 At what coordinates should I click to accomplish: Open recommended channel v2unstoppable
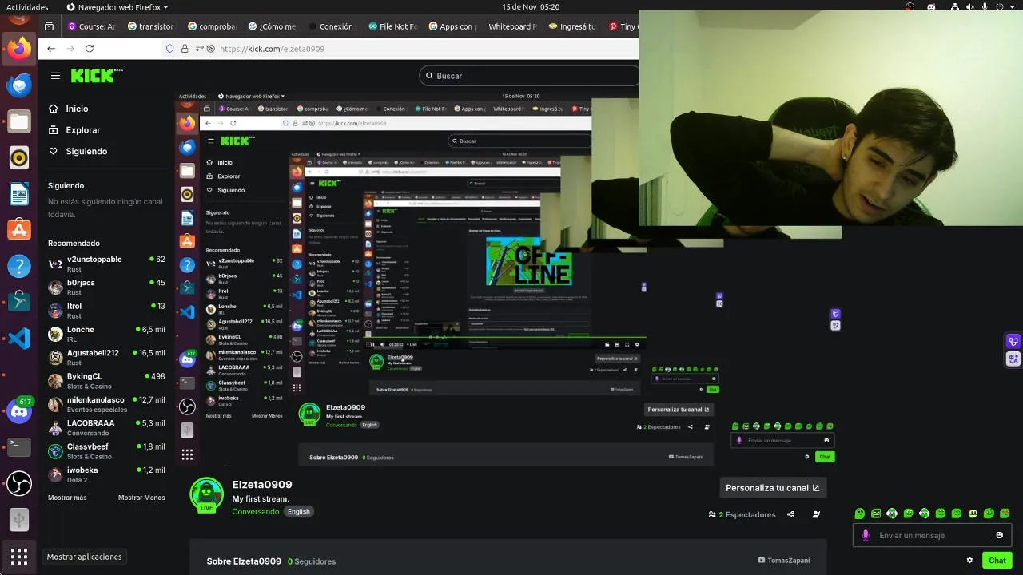point(106,264)
